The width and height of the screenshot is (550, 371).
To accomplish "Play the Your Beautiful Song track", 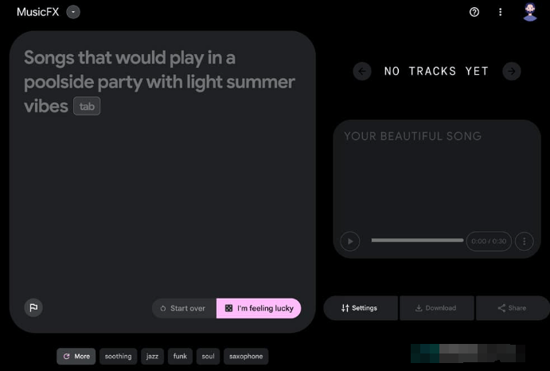I will pos(350,241).
